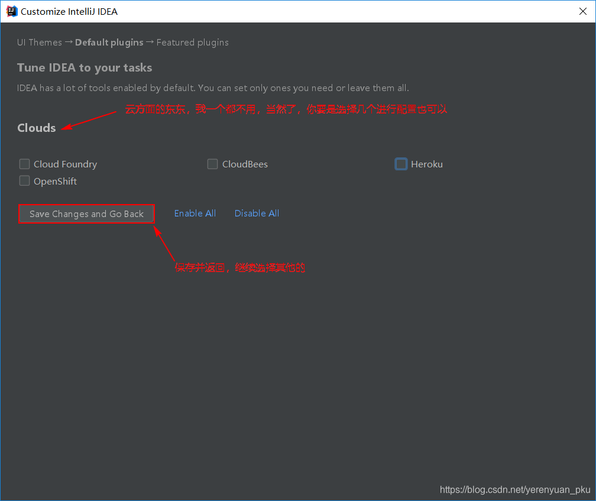Click the Cloud Foundry label text
This screenshot has width=596, height=501.
(66, 164)
